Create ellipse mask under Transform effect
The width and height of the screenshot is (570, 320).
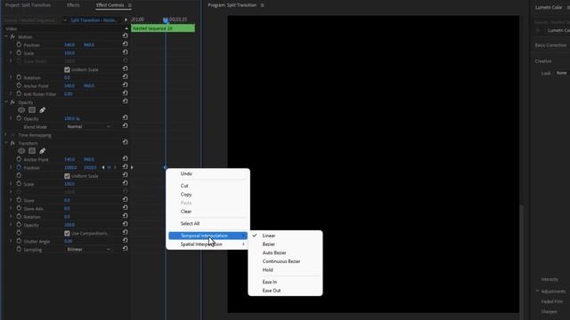pyautogui.click(x=21, y=151)
